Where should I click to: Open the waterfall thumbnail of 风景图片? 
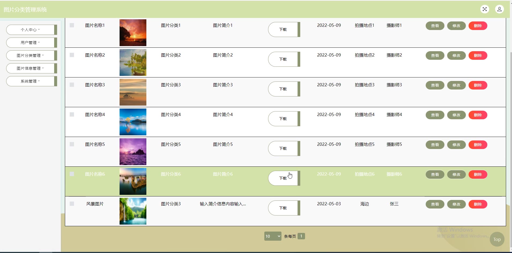click(x=133, y=211)
